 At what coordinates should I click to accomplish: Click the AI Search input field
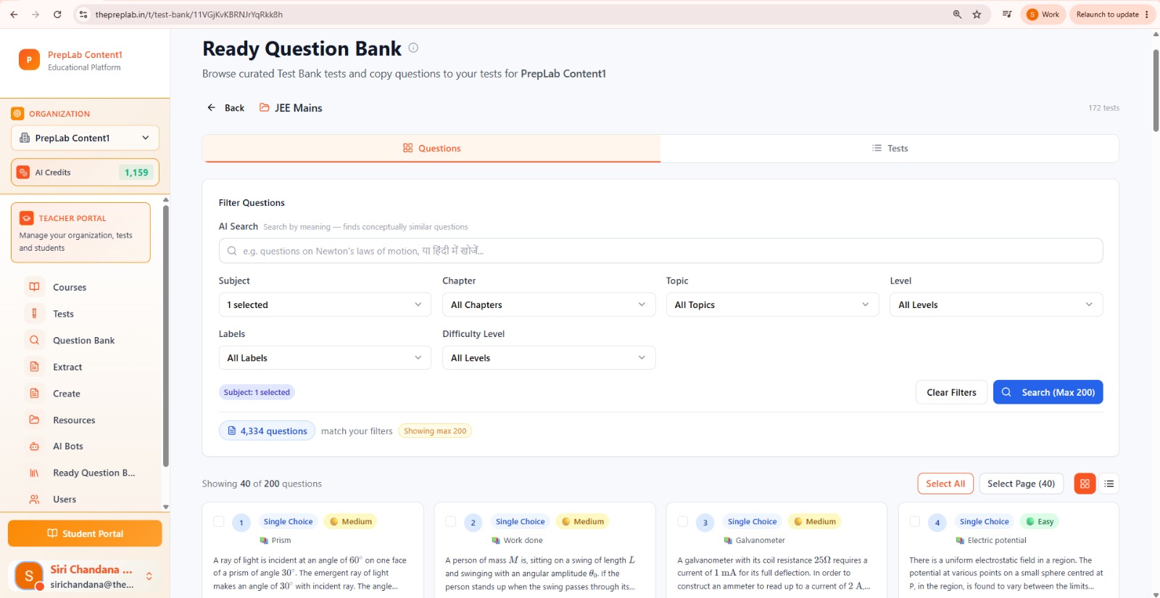point(660,251)
